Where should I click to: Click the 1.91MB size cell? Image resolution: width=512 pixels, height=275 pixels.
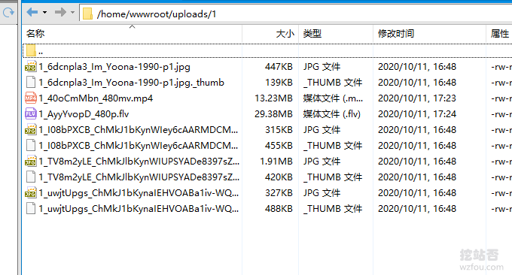pos(276,162)
